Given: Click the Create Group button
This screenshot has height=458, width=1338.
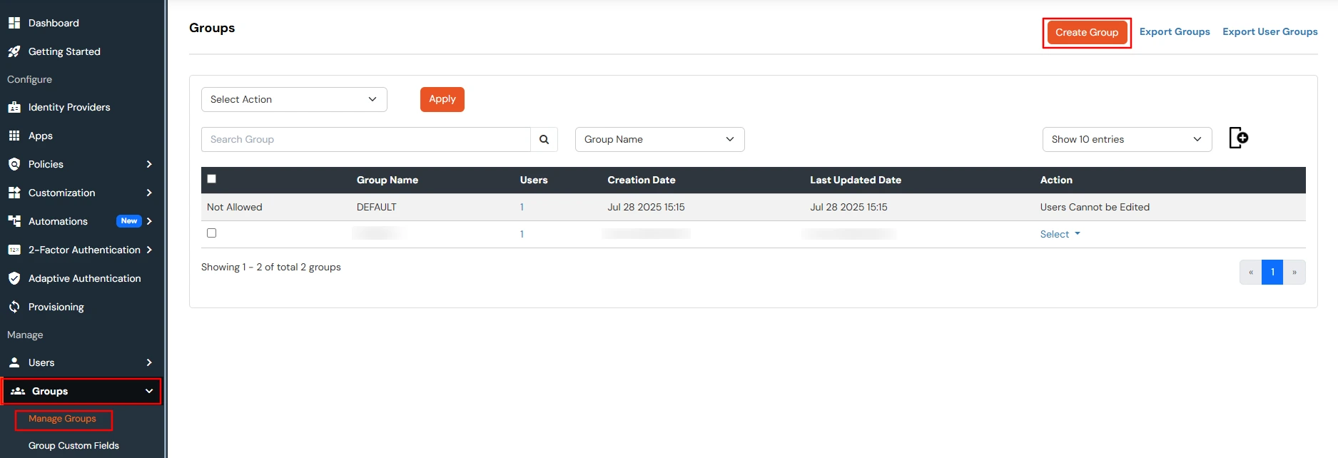Looking at the screenshot, I should tap(1087, 32).
